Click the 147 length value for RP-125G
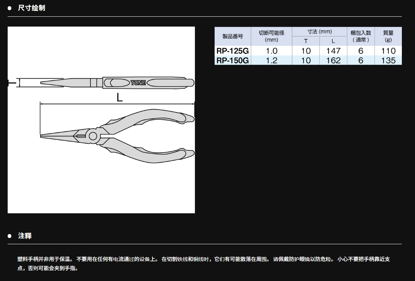Image resolution: width=415 pixels, height=281 pixels. (x=333, y=51)
